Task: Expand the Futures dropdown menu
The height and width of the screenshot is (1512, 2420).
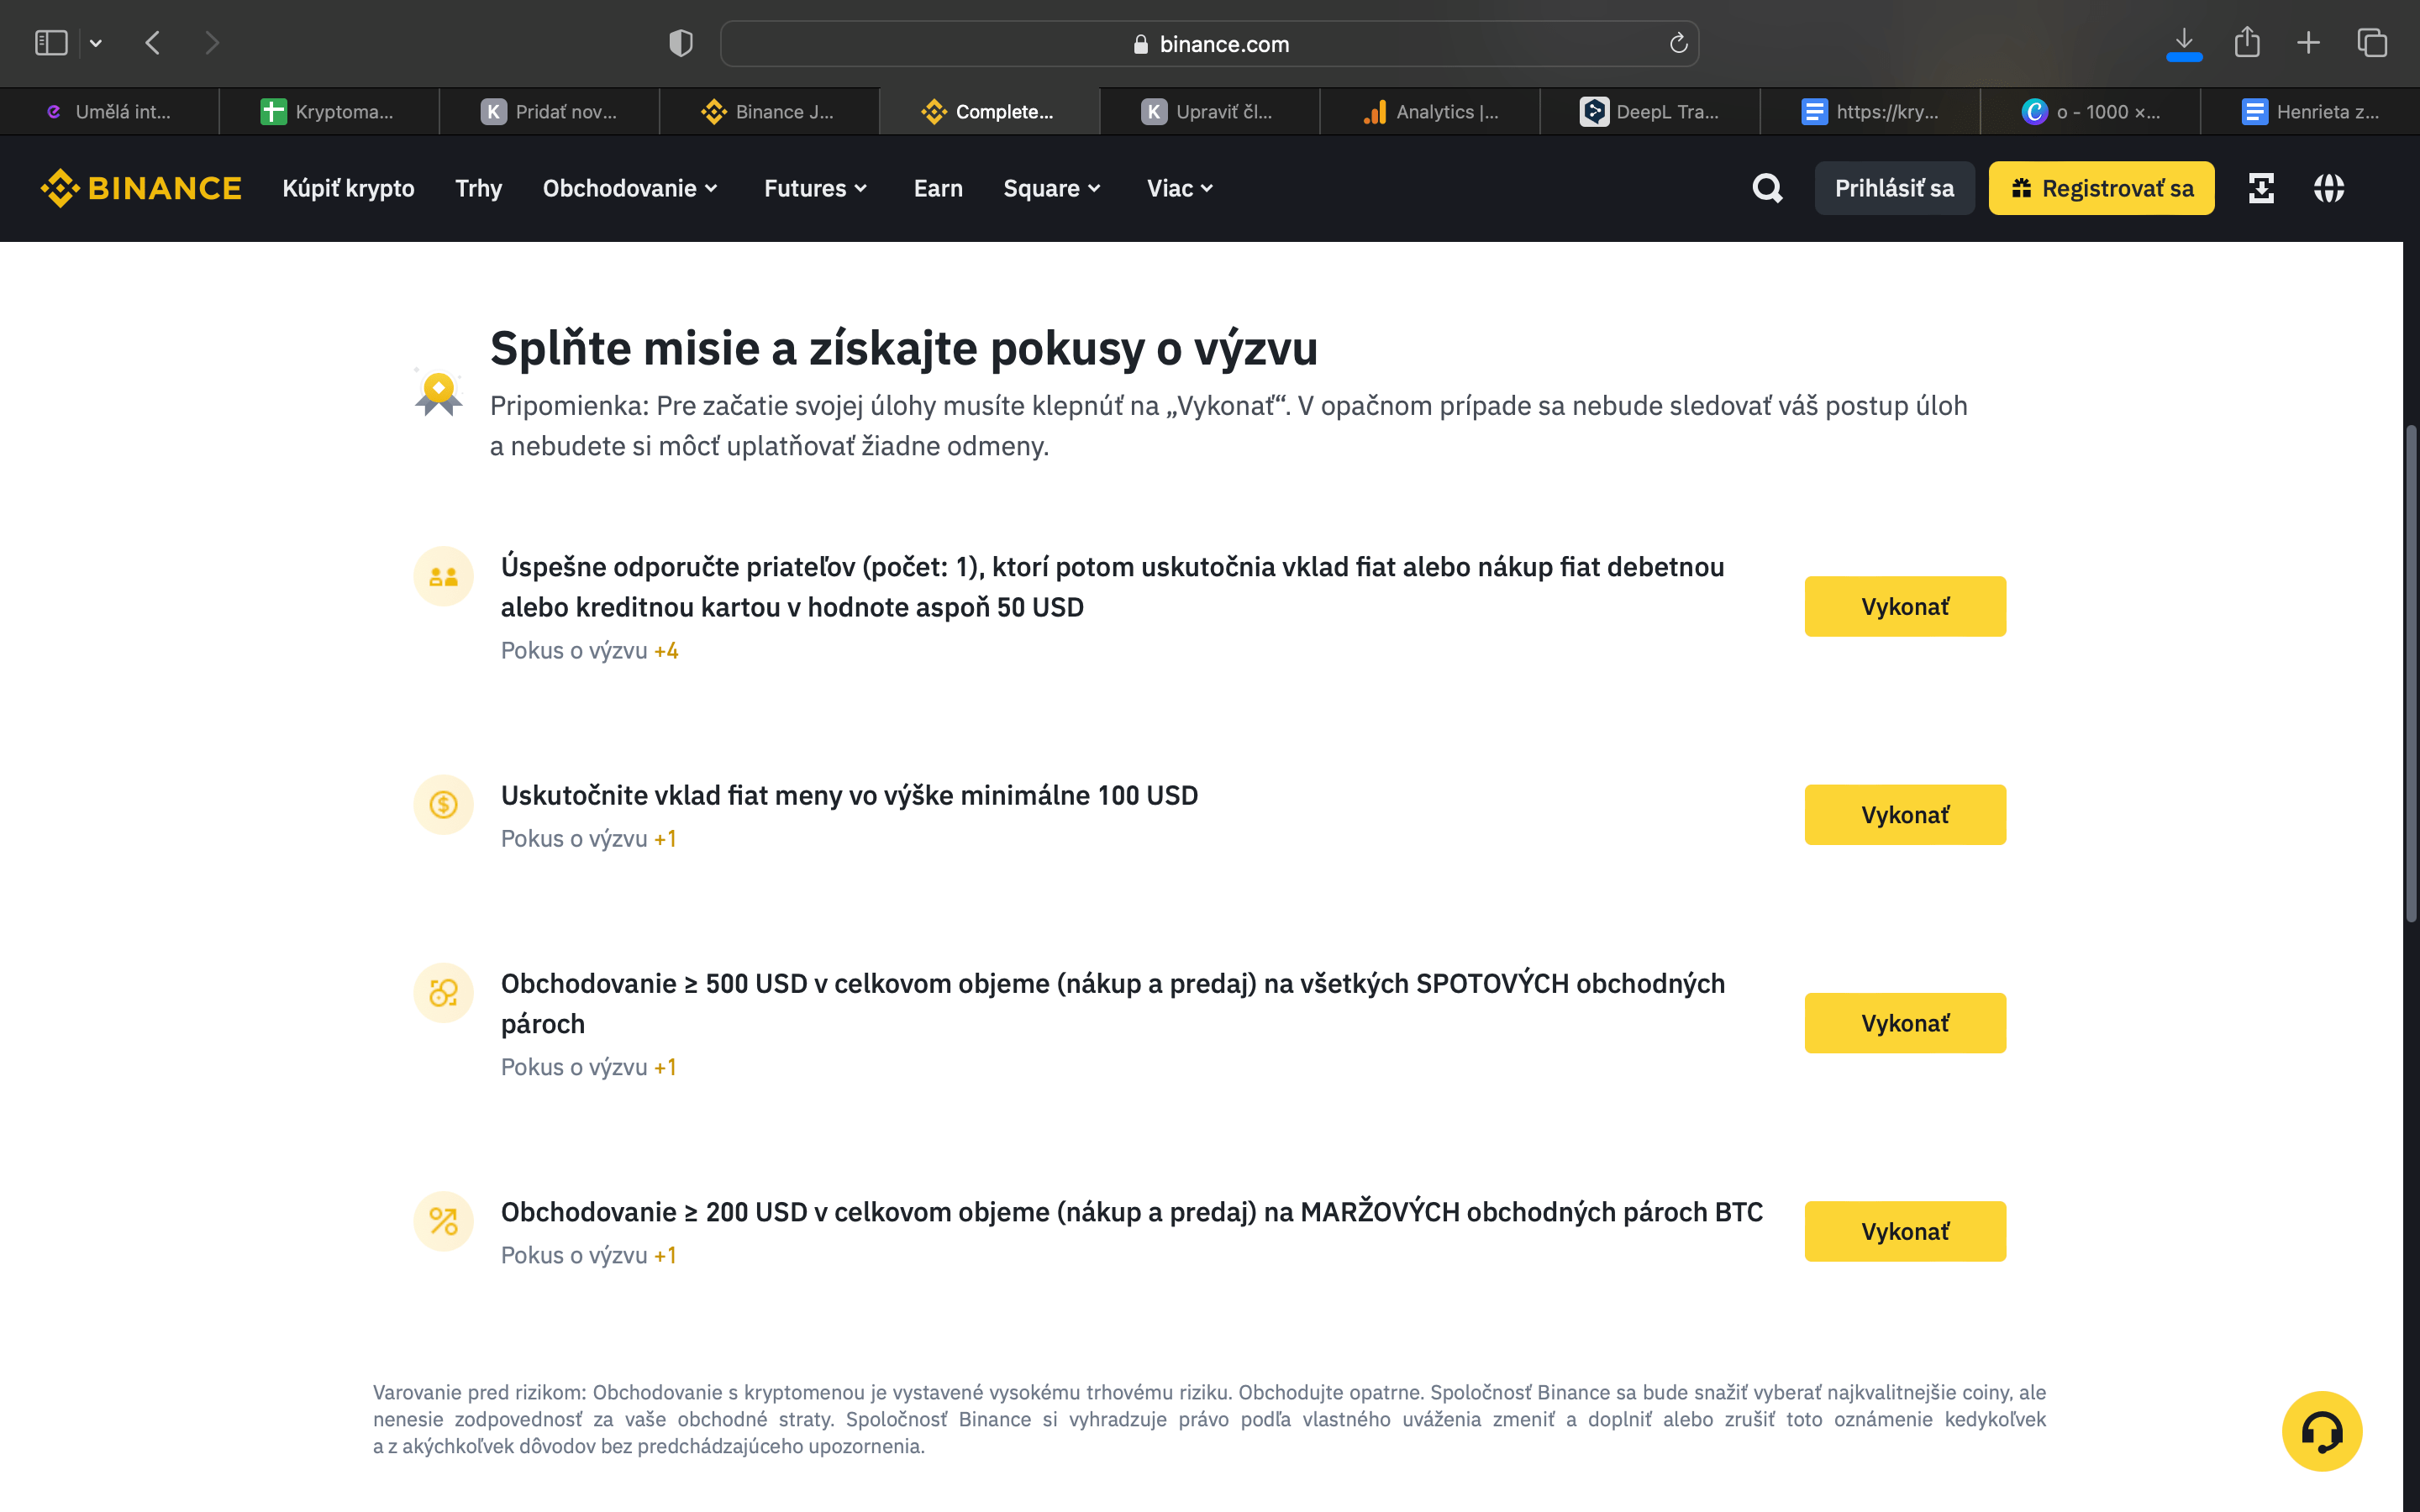Action: coord(815,188)
